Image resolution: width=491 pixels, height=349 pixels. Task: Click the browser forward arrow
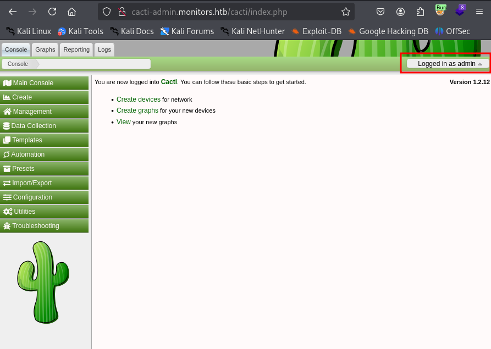[32, 12]
